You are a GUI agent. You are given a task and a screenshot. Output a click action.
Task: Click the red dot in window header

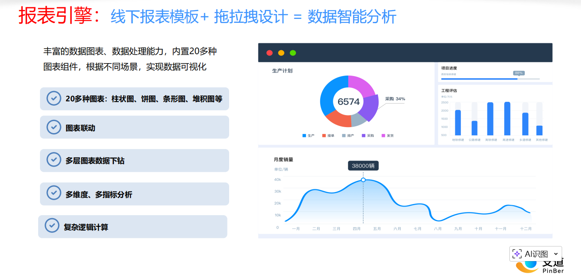coord(269,53)
